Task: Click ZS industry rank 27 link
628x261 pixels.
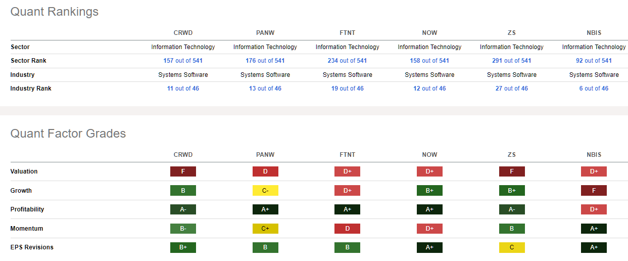Action: click(x=511, y=89)
